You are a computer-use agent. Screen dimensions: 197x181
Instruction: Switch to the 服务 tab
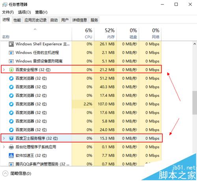pyautogui.click(x=94, y=20)
